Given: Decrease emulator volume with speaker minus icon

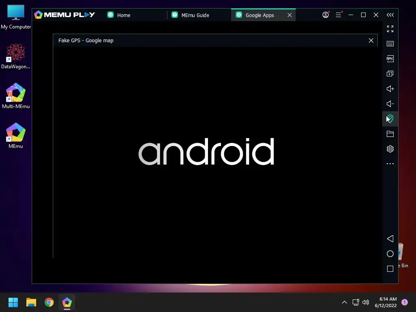Looking at the screenshot, I should tap(390, 104).
